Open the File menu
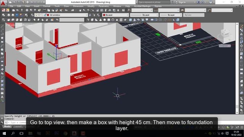This screenshot has height=137, width=244. click(x=11, y=6)
